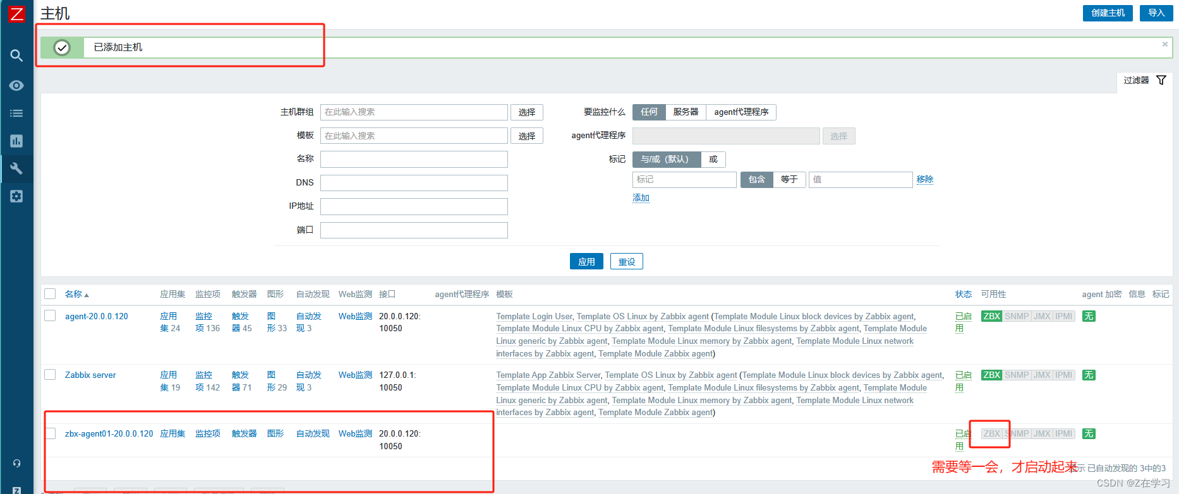Focus the 端口 input field
This screenshot has width=1179, height=494.
click(x=414, y=230)
